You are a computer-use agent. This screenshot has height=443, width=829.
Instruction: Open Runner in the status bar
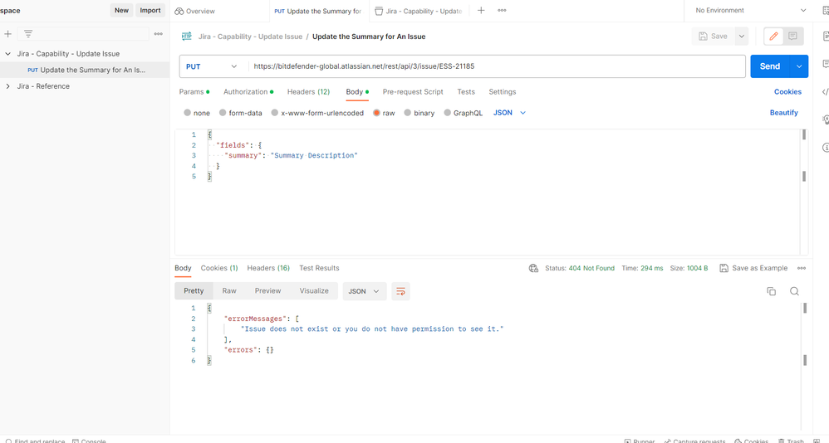[640, 441]
